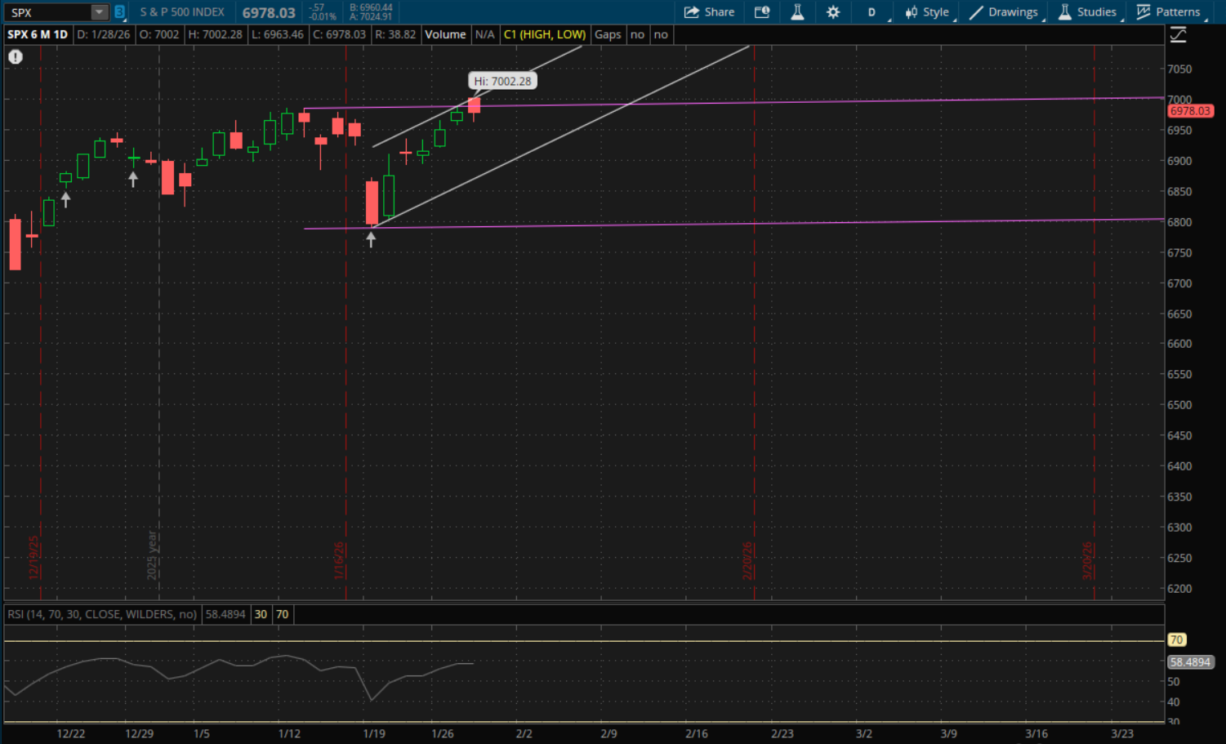Click the drawing set icon below Patterns
Viewport: 1226px width, 744px height.
(x=1178, y=35)
